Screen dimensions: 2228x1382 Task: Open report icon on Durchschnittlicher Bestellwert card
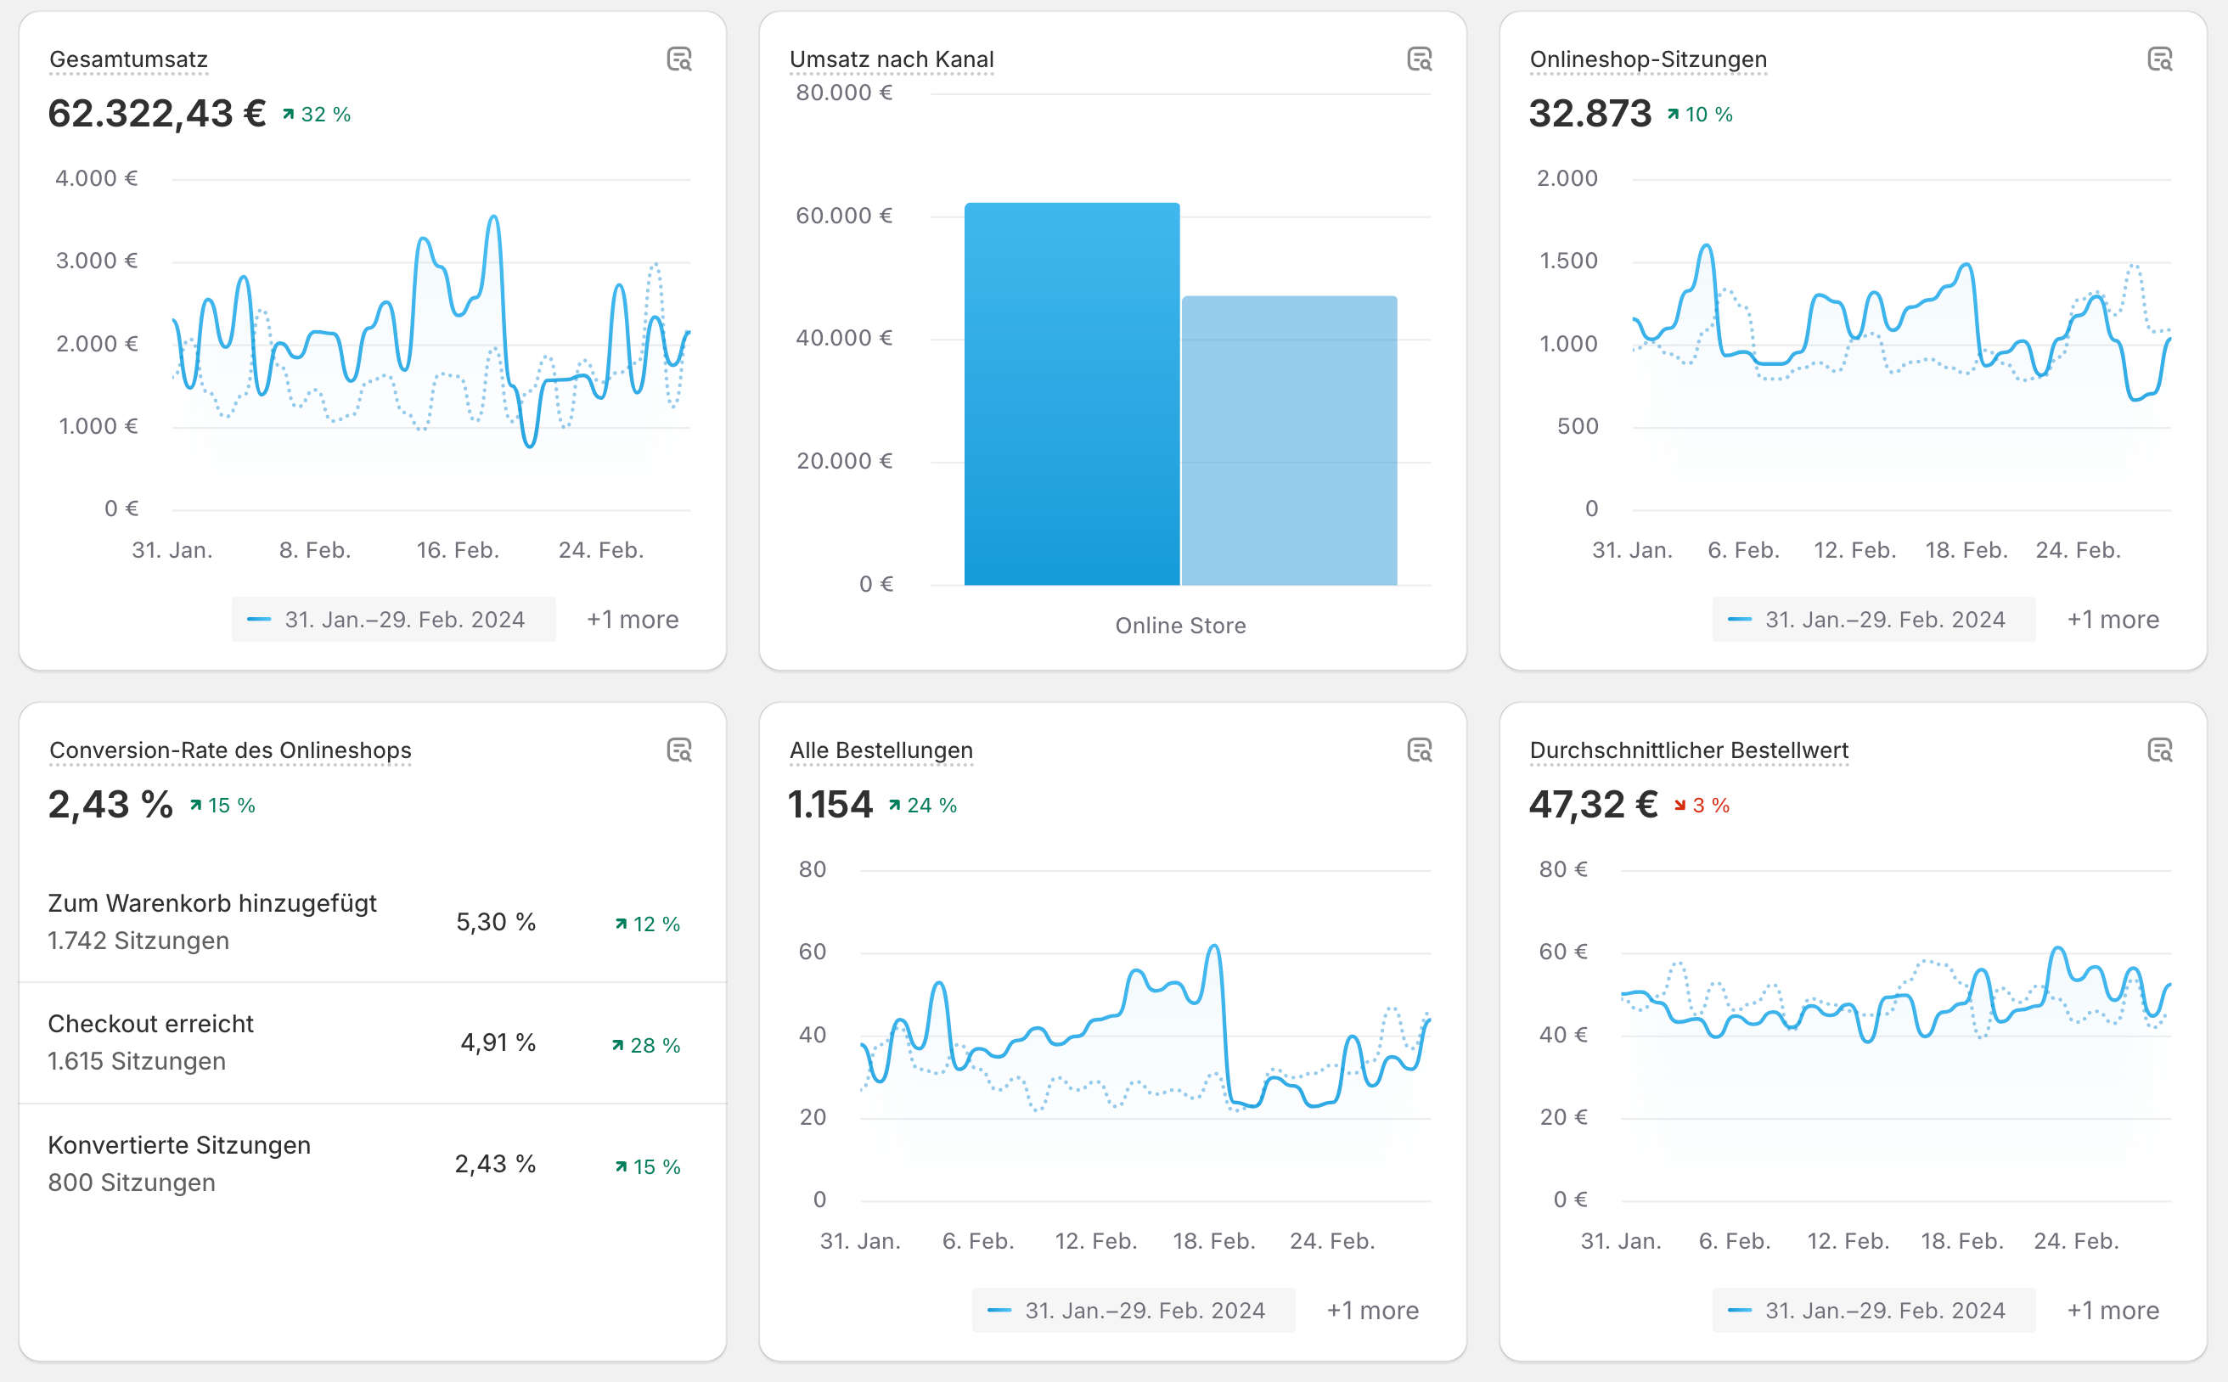coord(2160,750)
